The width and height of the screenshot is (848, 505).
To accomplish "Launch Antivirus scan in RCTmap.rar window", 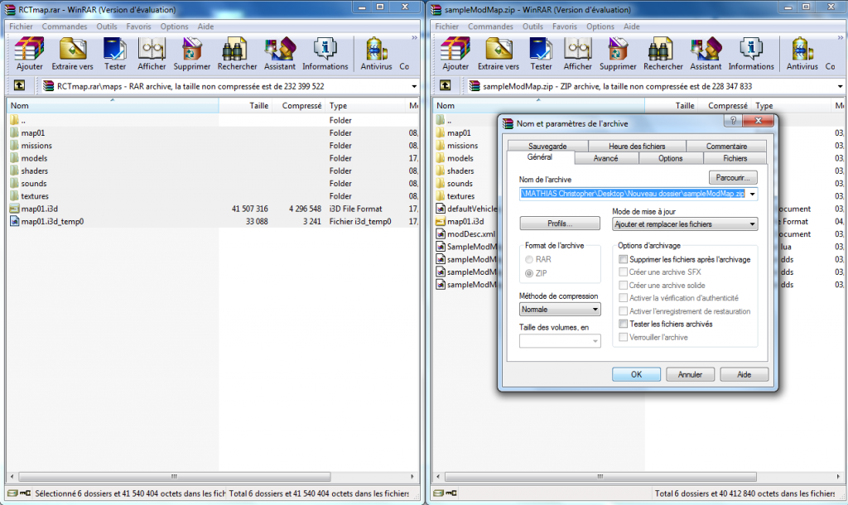I will tap(377, 54).
